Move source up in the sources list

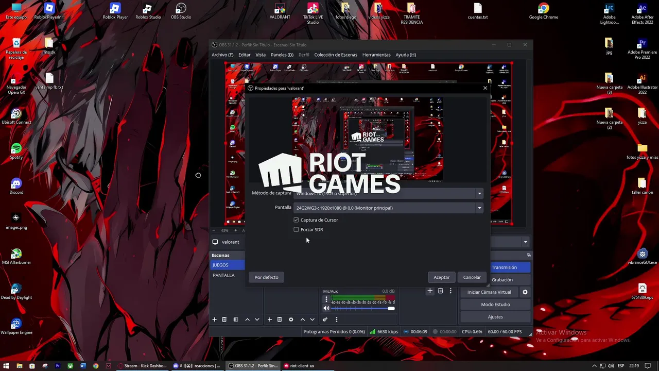[x=303, y=319]
